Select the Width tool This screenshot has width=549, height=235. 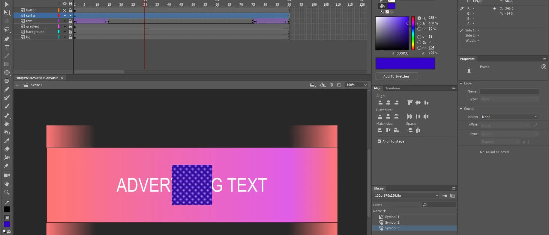tap(7, 157)
